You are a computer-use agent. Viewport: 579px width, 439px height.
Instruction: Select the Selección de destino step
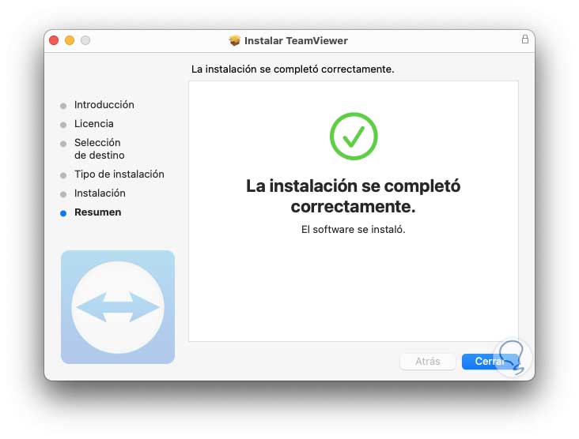pyautogui.click(x=100, y=148)
